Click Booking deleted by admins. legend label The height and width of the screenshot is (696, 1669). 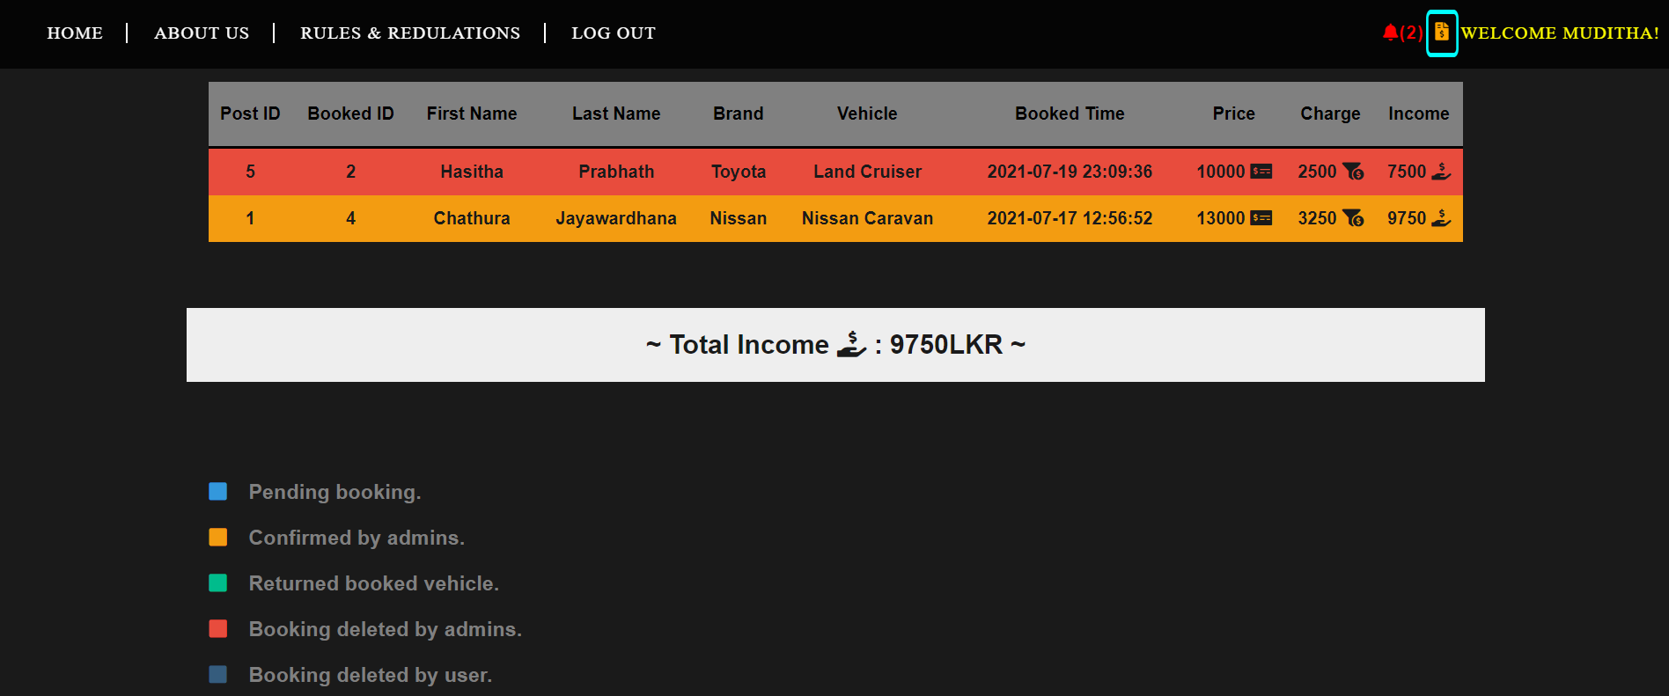pyautogui.click(x=386, y=629)
